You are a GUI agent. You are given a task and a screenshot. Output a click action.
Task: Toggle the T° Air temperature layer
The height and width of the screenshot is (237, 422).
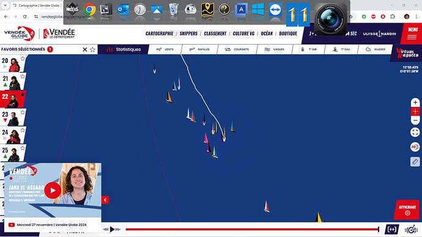(308, 49)
